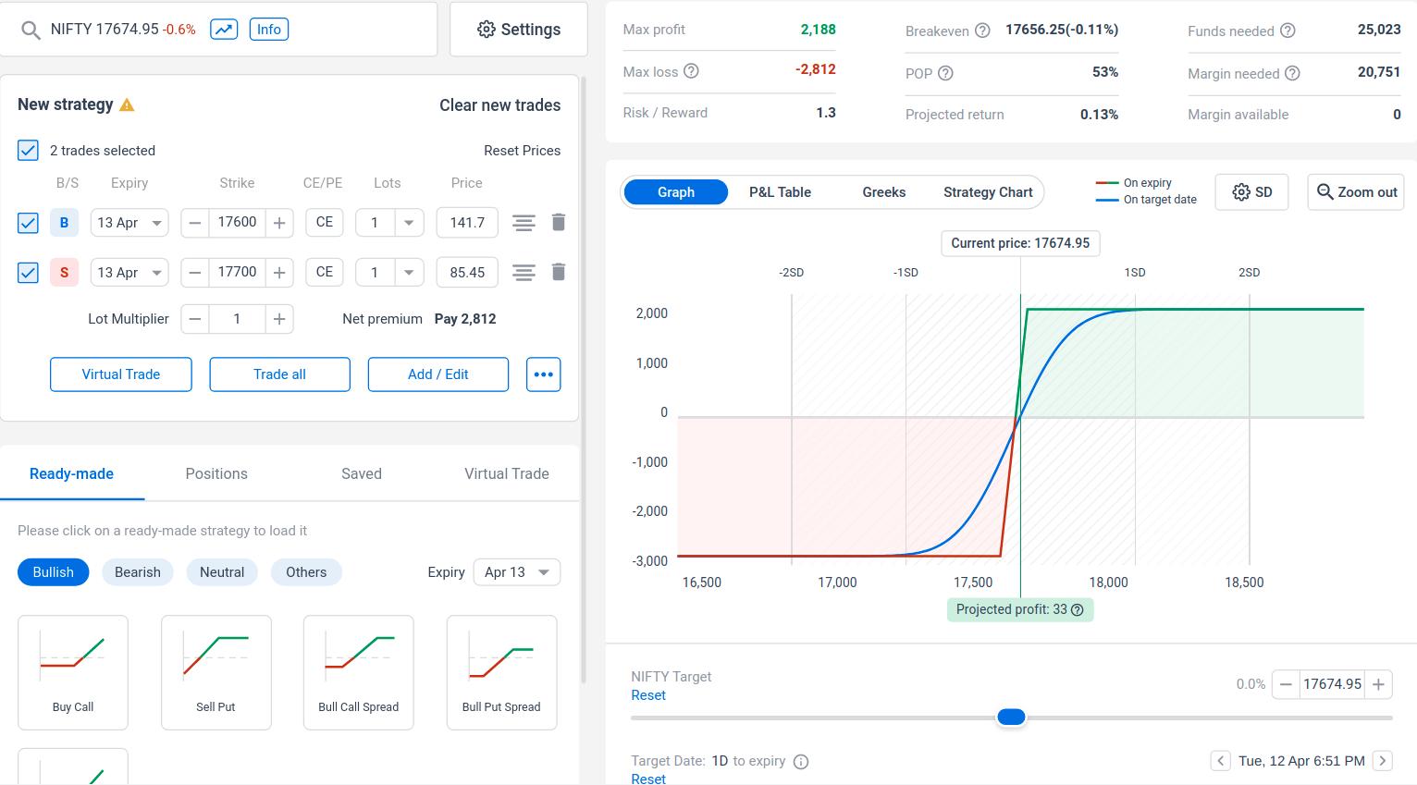This screenshot has width=1417, height=785.
Task: Delete the 17700 CE sell leg
Action: 559,272
